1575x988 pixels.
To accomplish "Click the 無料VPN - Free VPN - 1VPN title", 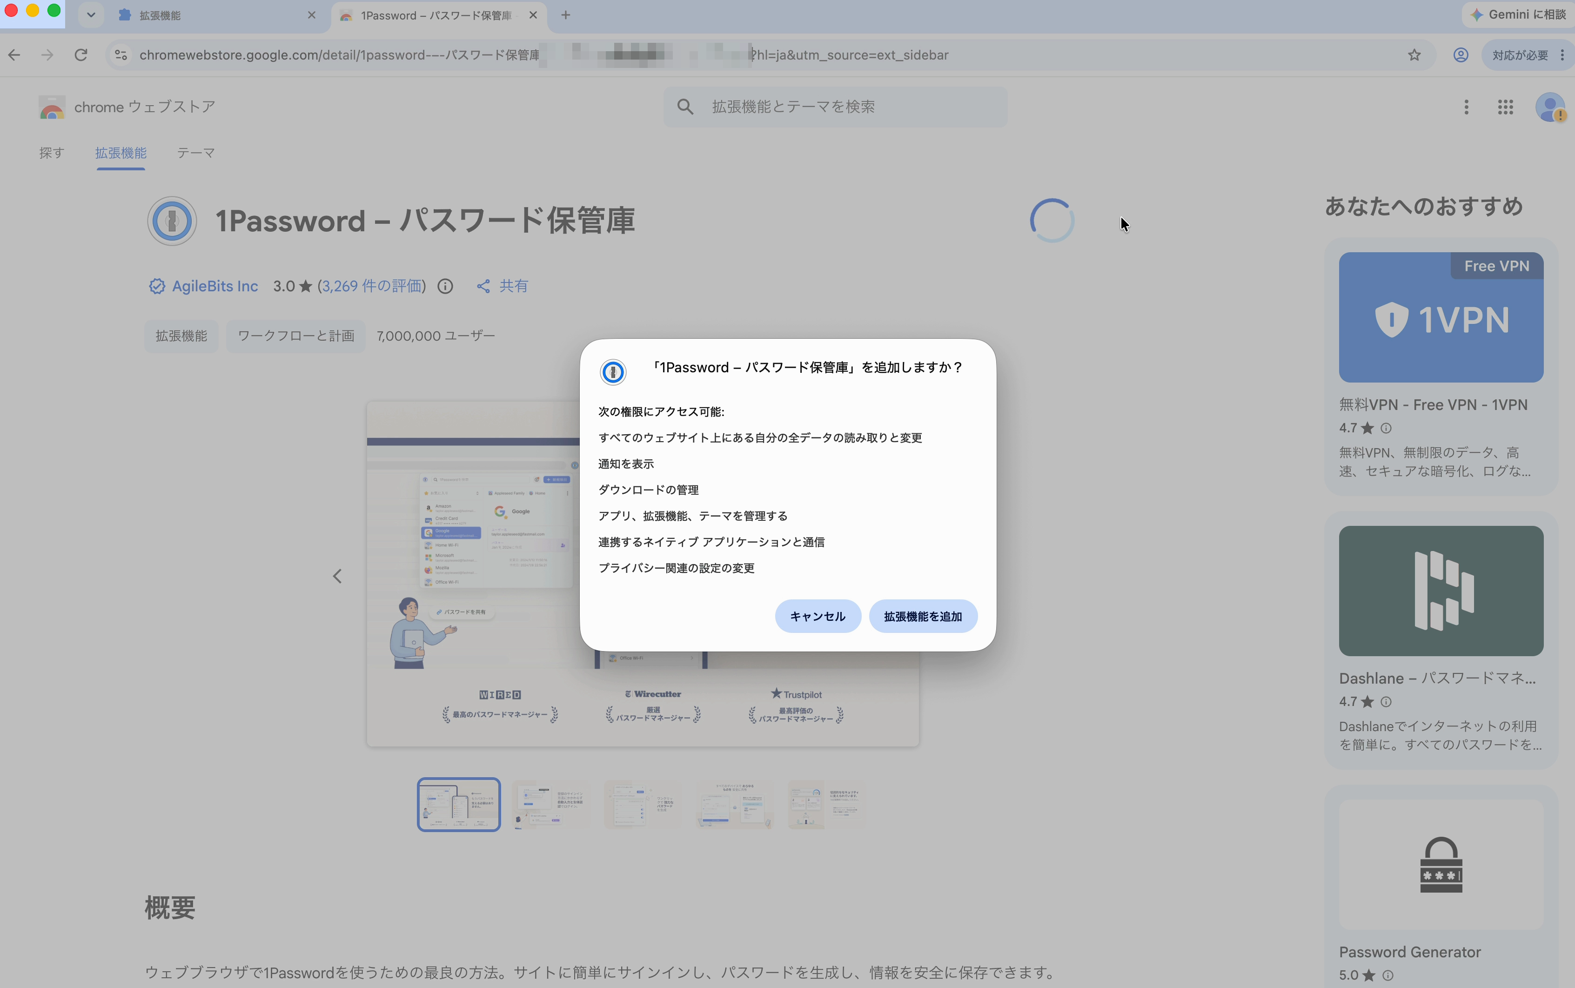I will [x=1433, y=405].
